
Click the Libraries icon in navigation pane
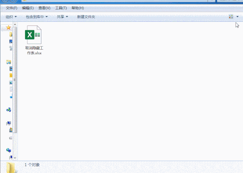point(8,62)
